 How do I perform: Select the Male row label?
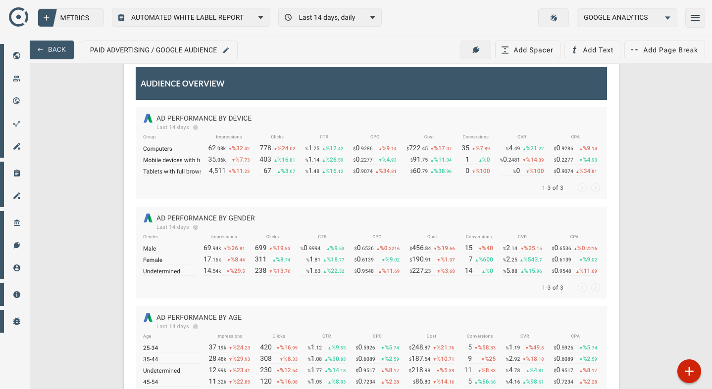(x=150, y=249)
